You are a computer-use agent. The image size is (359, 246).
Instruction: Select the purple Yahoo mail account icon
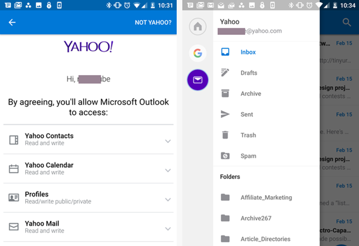[198, 80]
